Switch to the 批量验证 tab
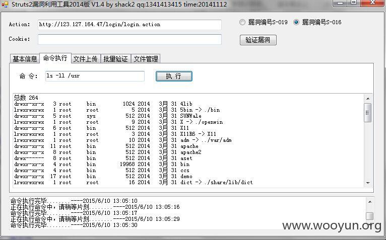 coord(115,59)
